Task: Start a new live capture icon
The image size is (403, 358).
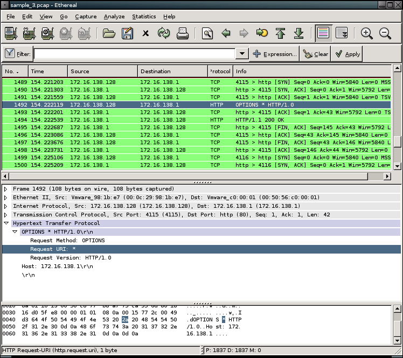Action: tap(47, 33)
